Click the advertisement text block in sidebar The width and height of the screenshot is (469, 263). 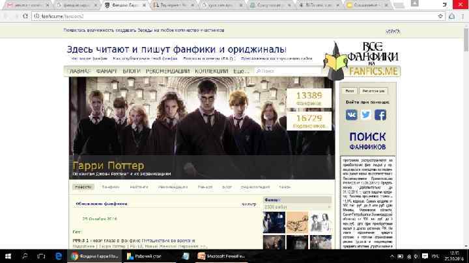point(367,203)
